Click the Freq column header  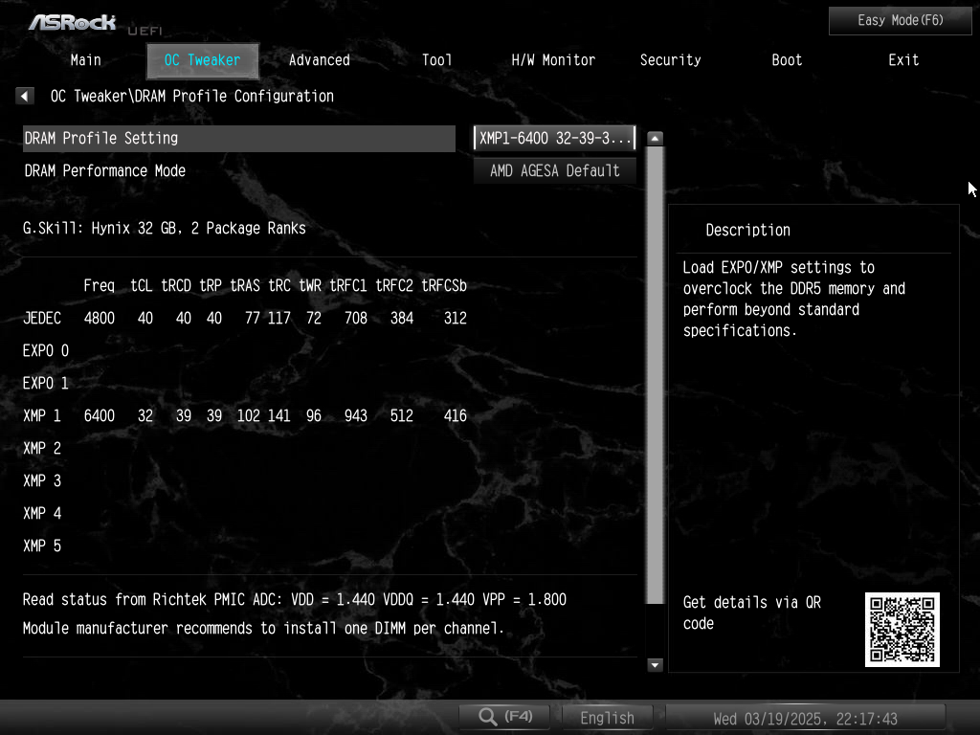click(100, 285)
